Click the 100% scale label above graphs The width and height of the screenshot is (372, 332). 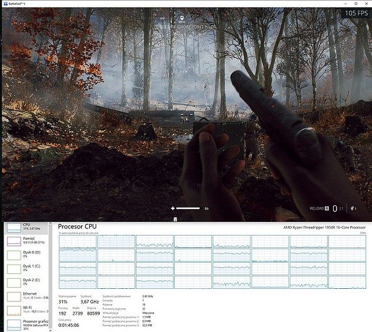click(x=363, y=233)
